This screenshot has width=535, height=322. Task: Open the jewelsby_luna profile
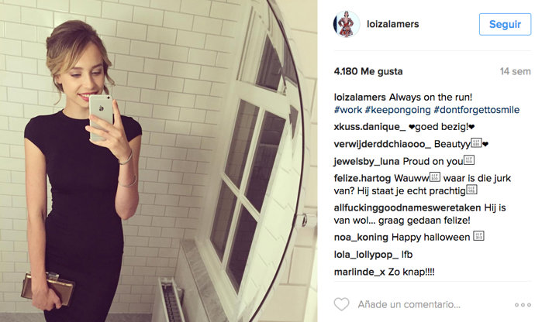tap(366, 161)
